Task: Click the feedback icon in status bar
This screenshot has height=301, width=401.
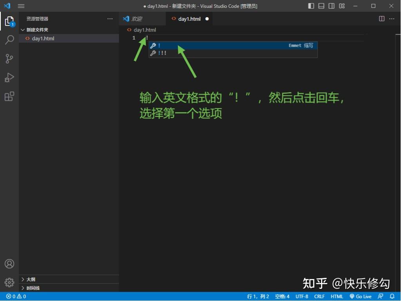Action: click(380, 296)
